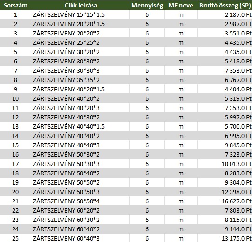This screenshot has width=252, height=242.
Task: Select the ME neve header cell
Action: [x=181, y=5]
